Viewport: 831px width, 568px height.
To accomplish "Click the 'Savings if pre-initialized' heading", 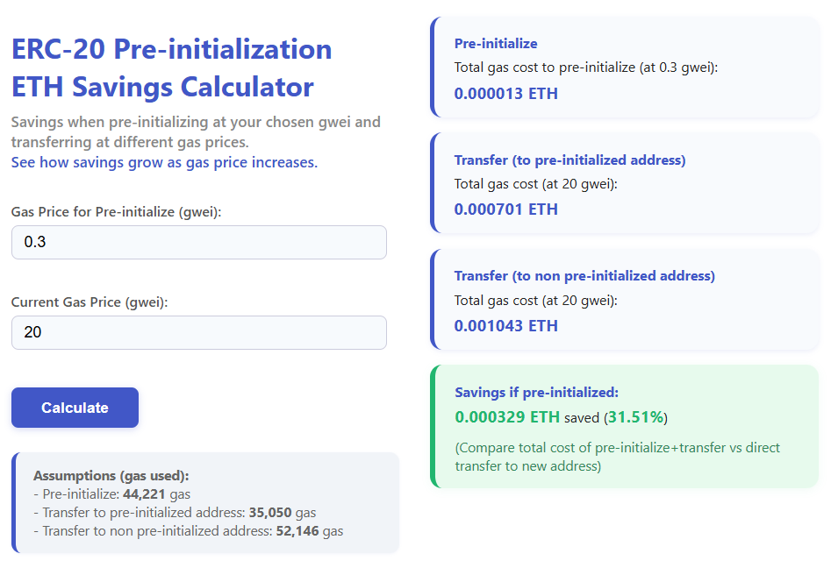I will (536, 392).
